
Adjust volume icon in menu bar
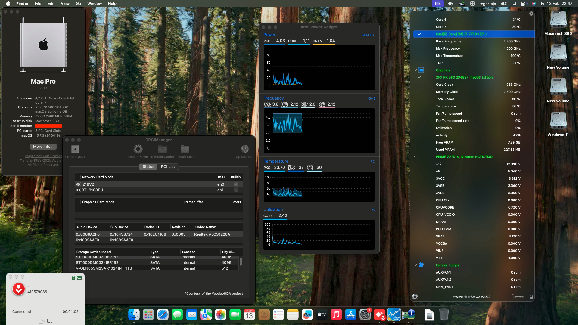pyautogui.click(x=504, y=4)
